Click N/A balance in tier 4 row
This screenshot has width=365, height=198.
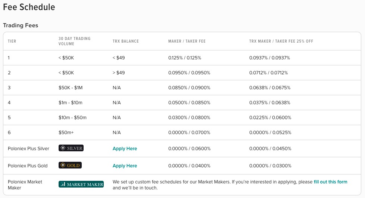[x=116, y=102]
